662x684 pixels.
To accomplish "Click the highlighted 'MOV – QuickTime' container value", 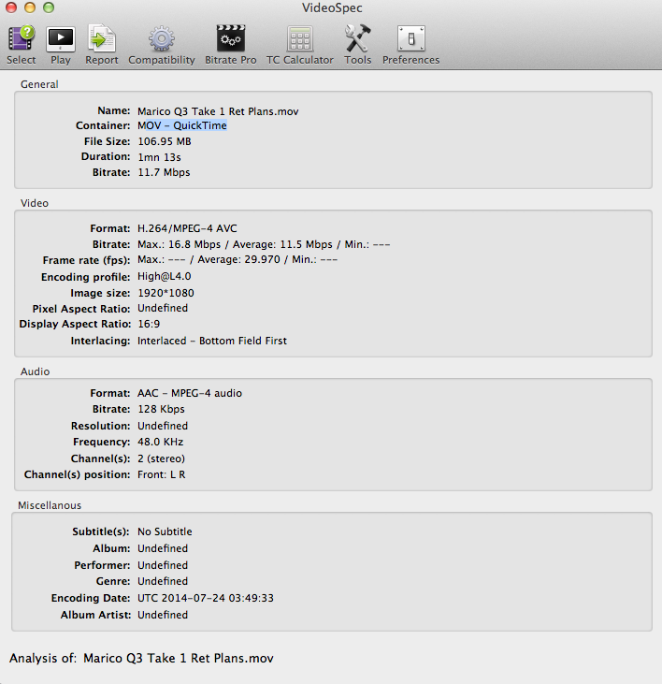I will click(182, 125).
